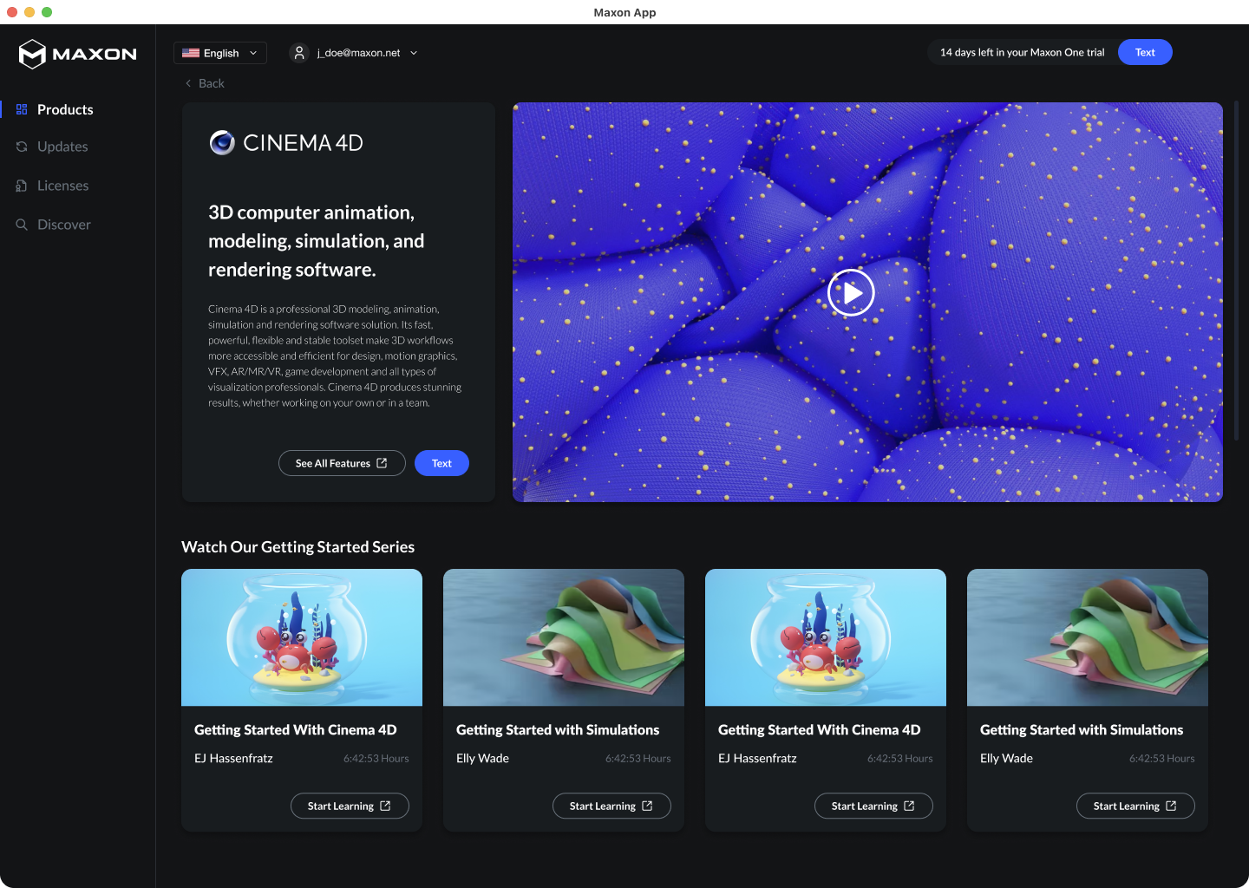This screenshot has height=888, width=1249.
Task: Click the Products grid icon
Action: (22, 109)
